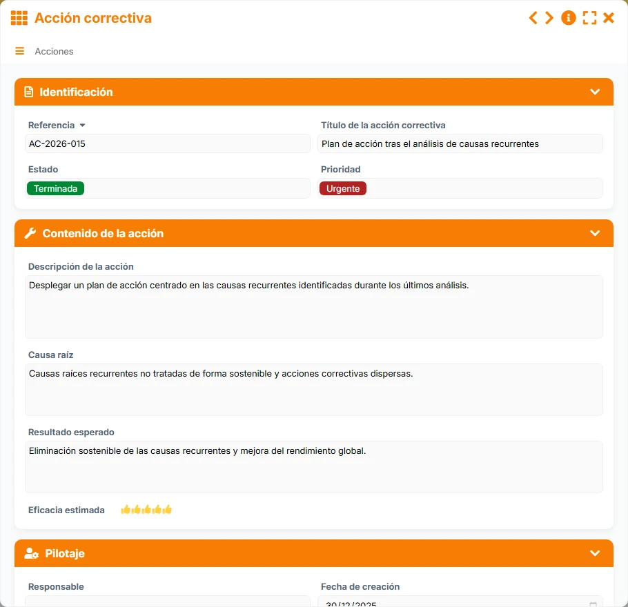
Task: Select the Terminada status badge
Action: pos(56,188)
